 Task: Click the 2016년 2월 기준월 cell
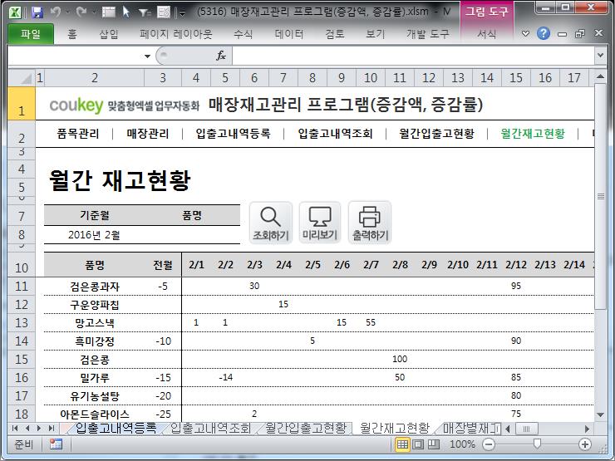(94, 235)
